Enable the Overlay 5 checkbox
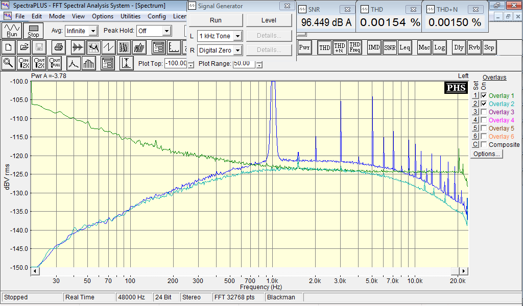 coord(484,128)
